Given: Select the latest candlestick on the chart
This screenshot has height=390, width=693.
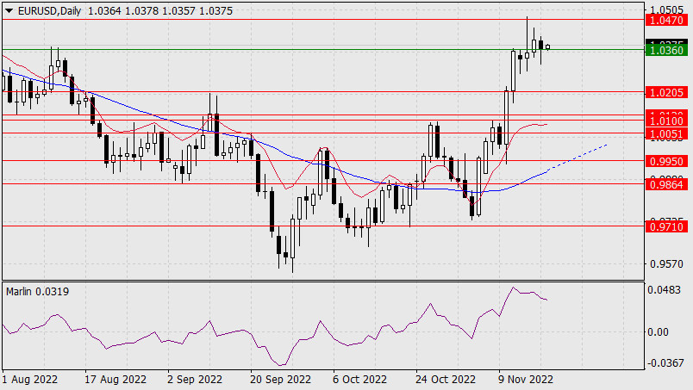Looking at the screenshot, I should [548, 46].
